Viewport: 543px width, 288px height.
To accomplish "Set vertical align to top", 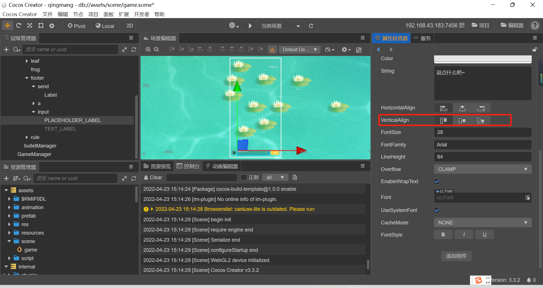I will tap(443, 120).
